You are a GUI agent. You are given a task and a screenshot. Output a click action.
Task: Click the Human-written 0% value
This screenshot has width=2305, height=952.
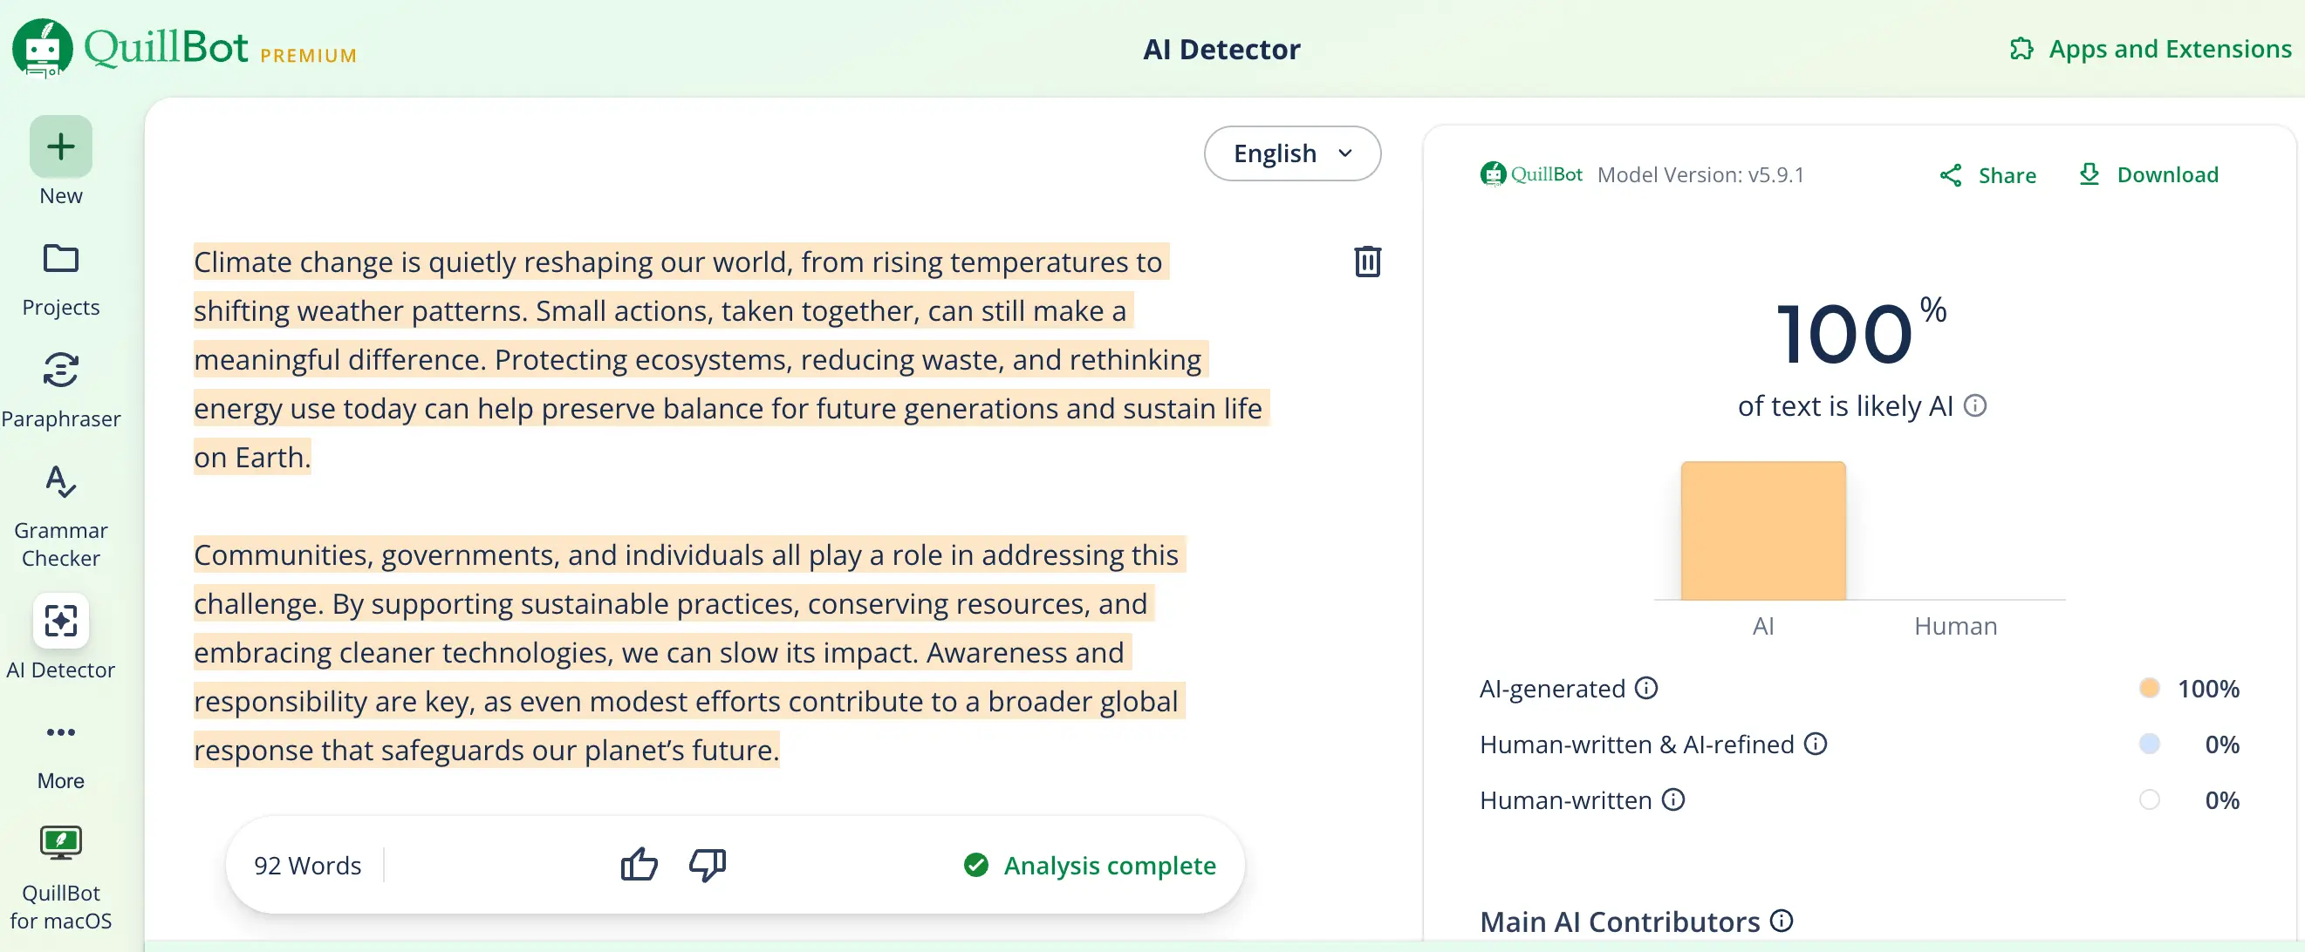[2221, 799]
